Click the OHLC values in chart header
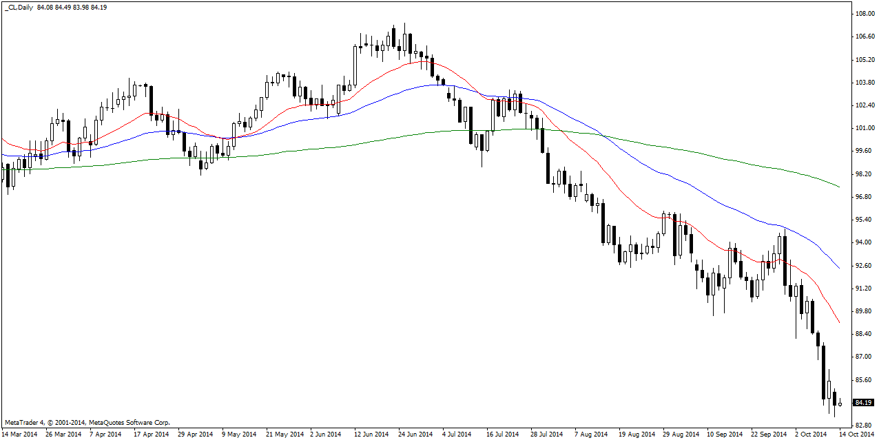The height and width of the screenshot is (440, 879). tap(72, 7)
